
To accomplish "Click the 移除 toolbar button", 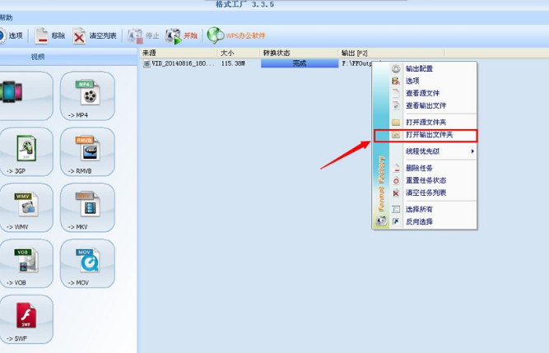I will (49, 35).
